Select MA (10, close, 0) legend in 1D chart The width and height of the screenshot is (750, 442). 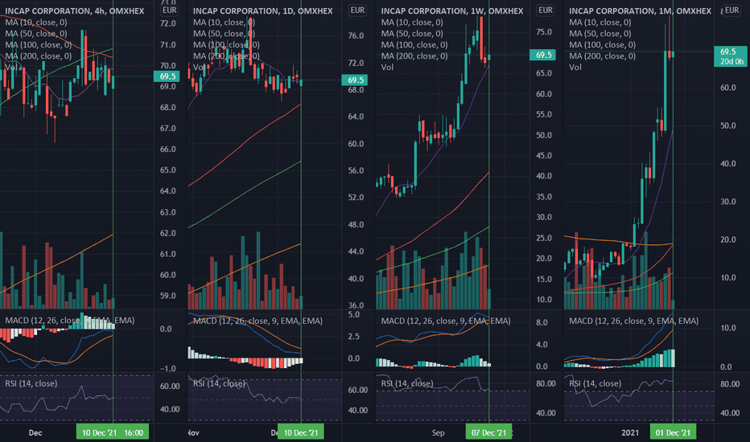(224, 22)
